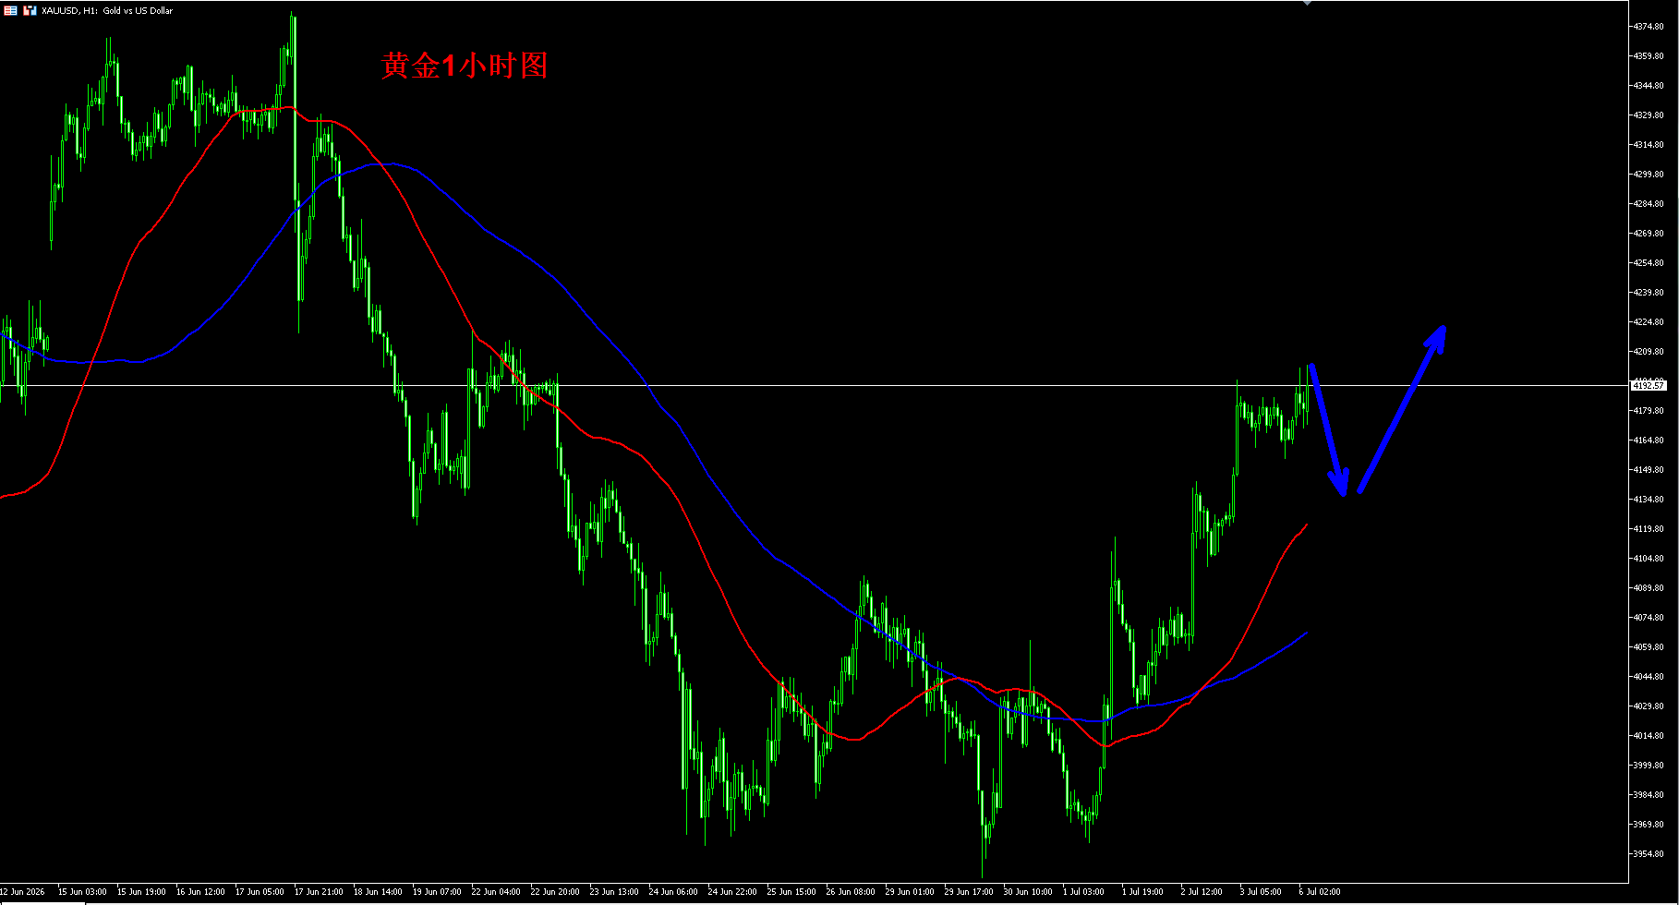Image resolution: width=1679 pixels, height=905 pixels.
Task: Select the blue downward arrow drawing
Action: [x=1329, y=430]
